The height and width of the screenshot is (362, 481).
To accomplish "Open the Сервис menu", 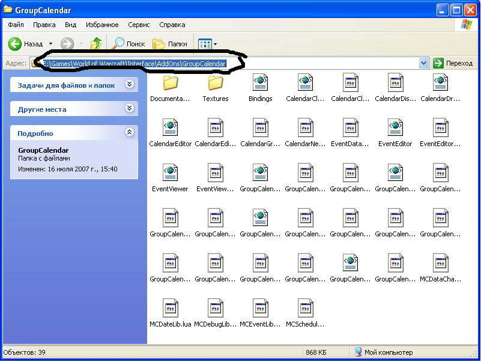I will (139, 25).
